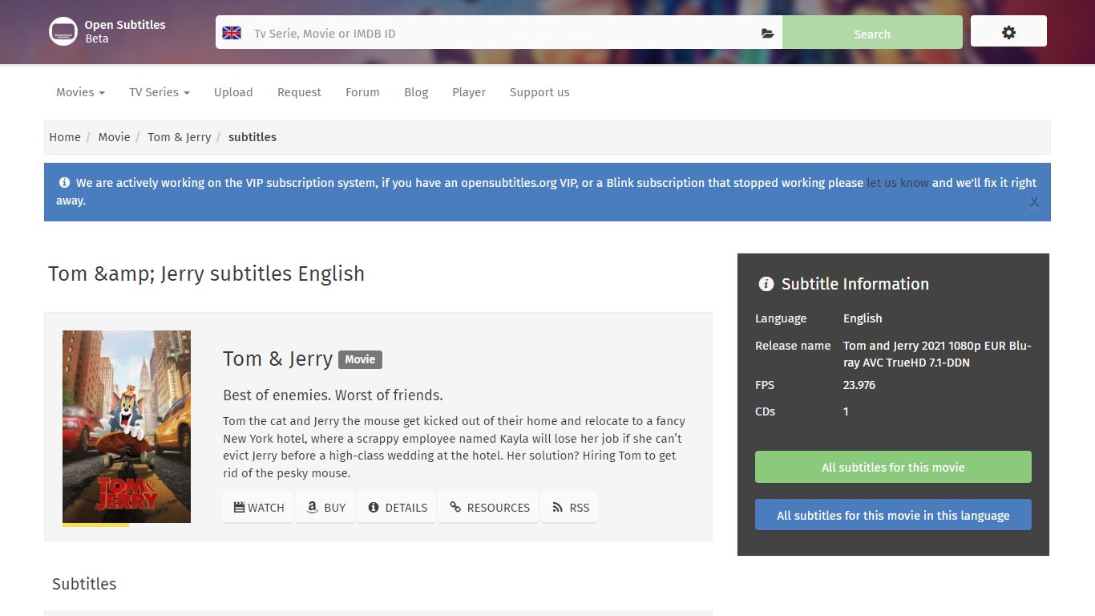The width and height of the screenshot is (1095, 616).
Task: Click the Tom & Jerry movie poster
Action: tap(127, 427)
